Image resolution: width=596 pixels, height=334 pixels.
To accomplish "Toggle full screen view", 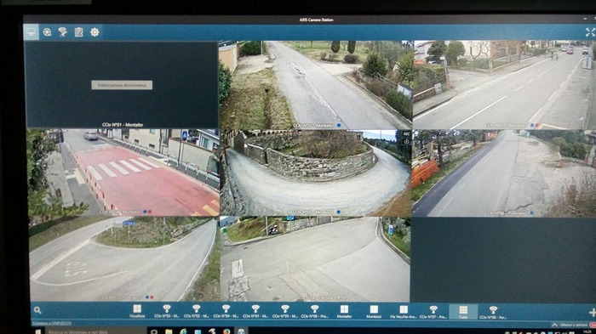I will (590, 32).
